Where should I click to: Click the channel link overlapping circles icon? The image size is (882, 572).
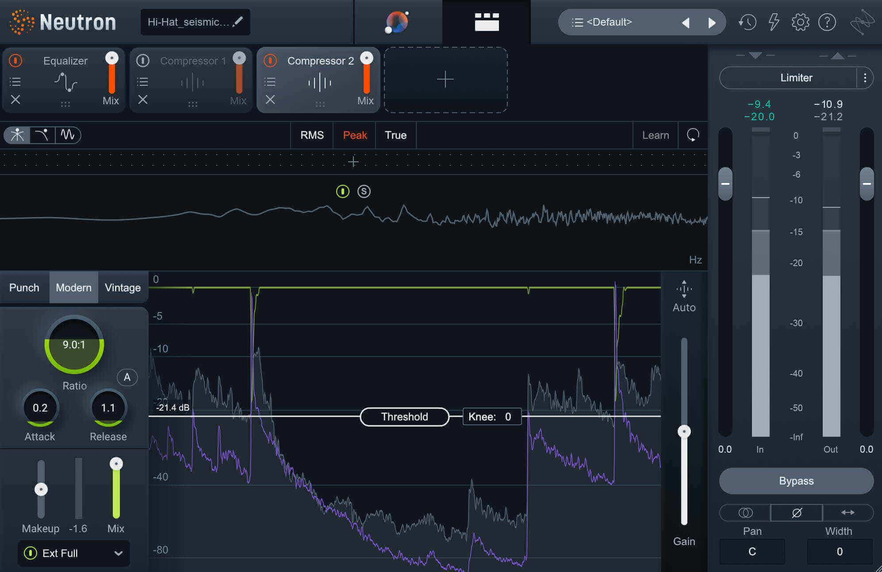[x=745, y=513]
